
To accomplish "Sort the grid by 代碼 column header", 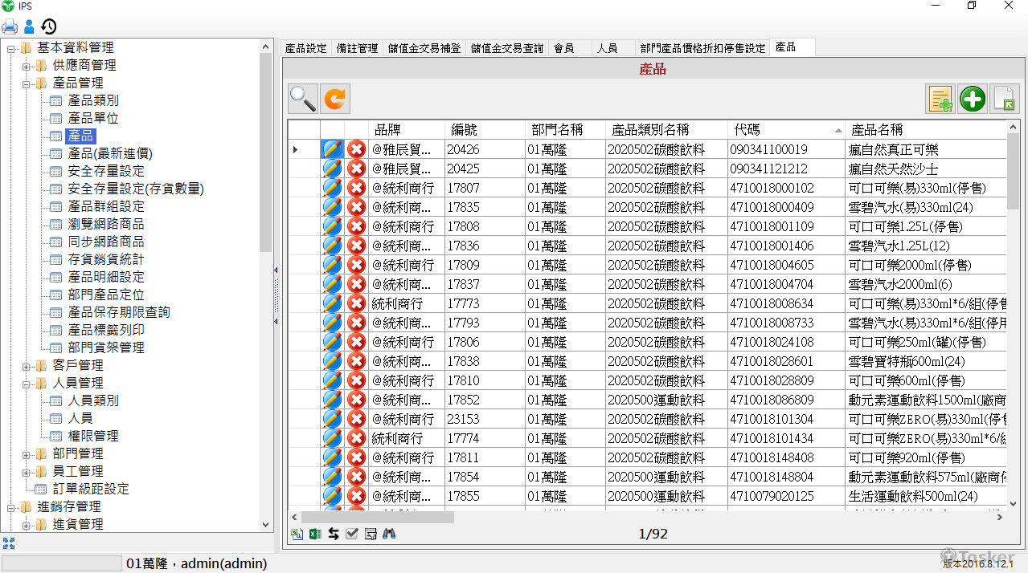I will click(x=784, y=129).
